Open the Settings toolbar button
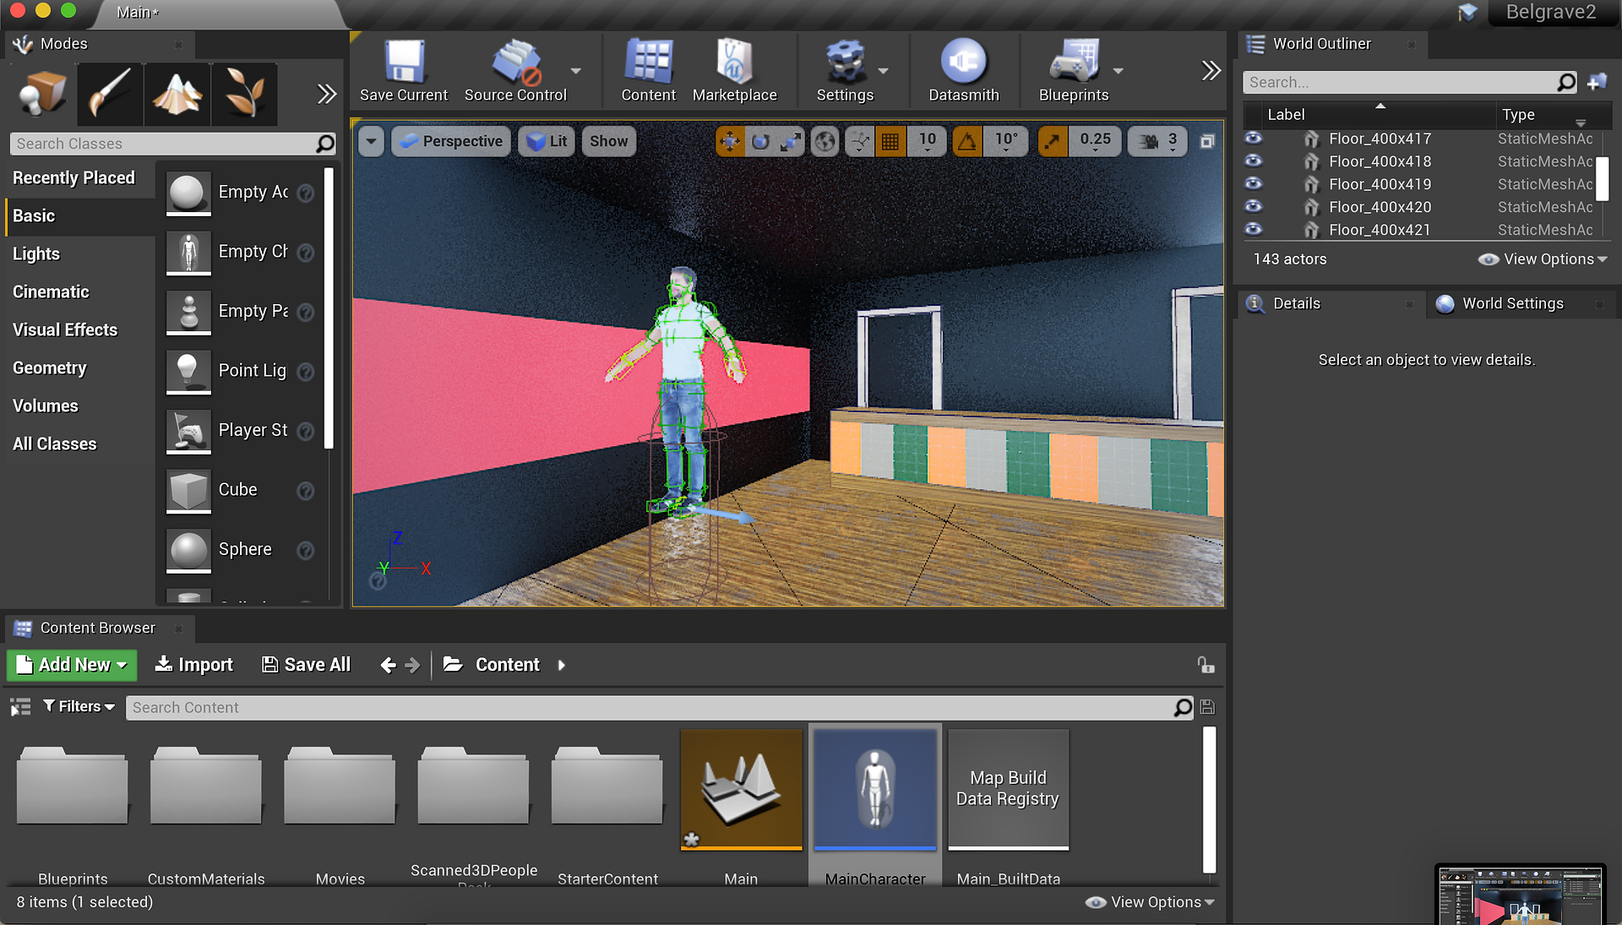The height and width of the screenshot is (925, 1622). click(x=845, y=71)
